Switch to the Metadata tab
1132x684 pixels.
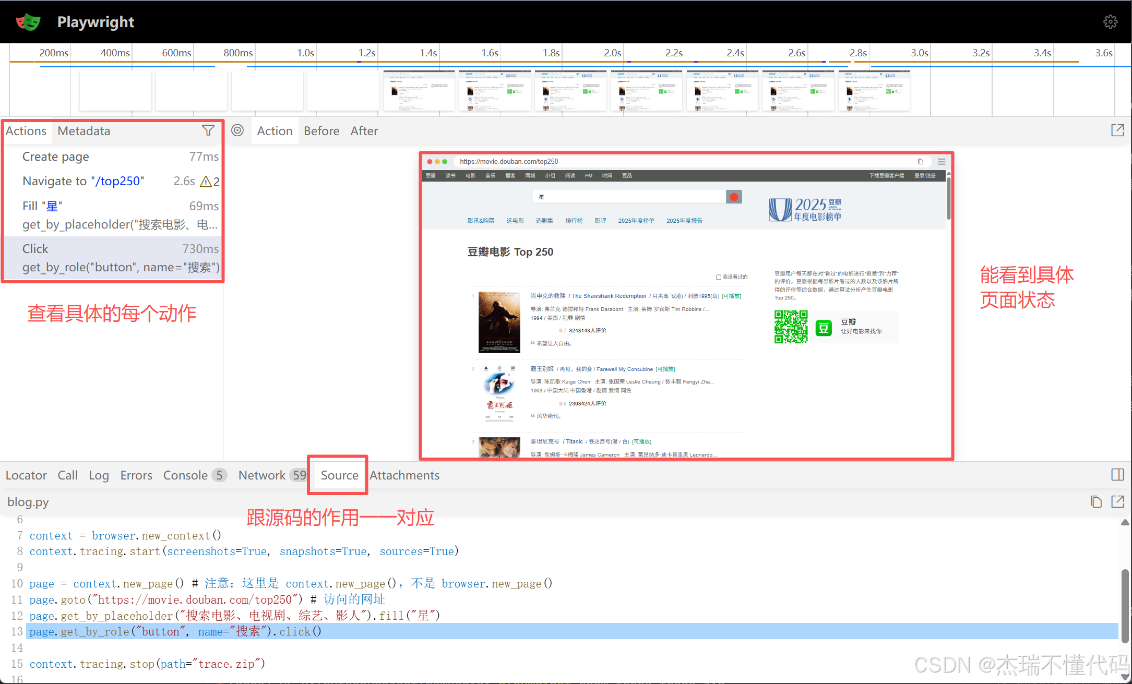(84, 131)
